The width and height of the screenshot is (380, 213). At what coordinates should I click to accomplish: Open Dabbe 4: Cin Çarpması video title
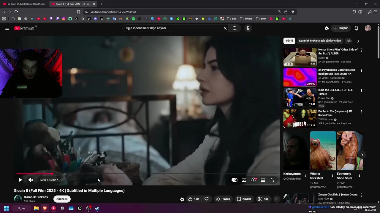335,113
